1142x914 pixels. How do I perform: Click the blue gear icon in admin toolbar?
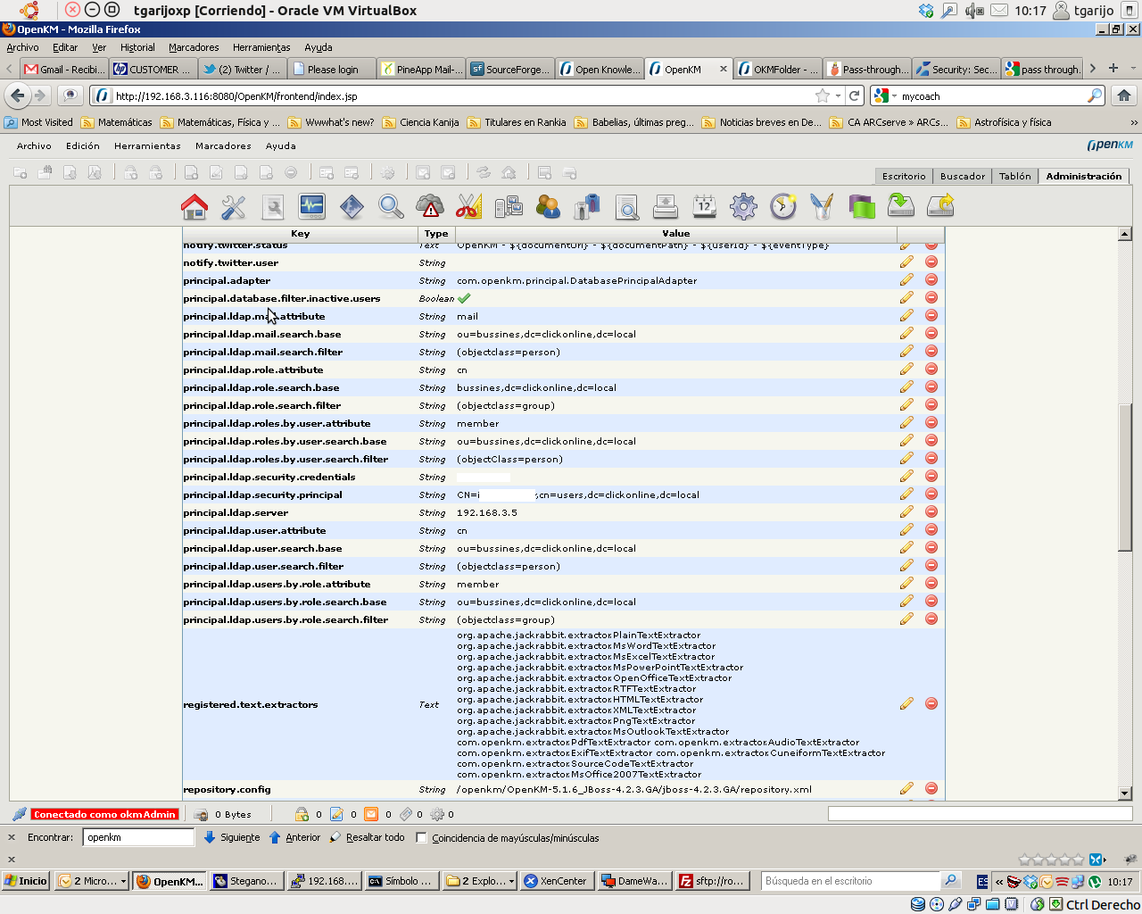pos(743,206)
